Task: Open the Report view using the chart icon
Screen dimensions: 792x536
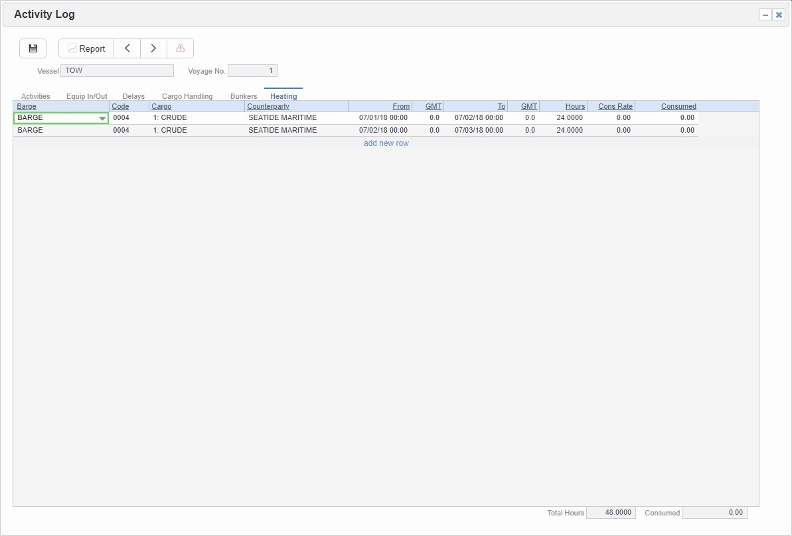Action: point(86,48)
